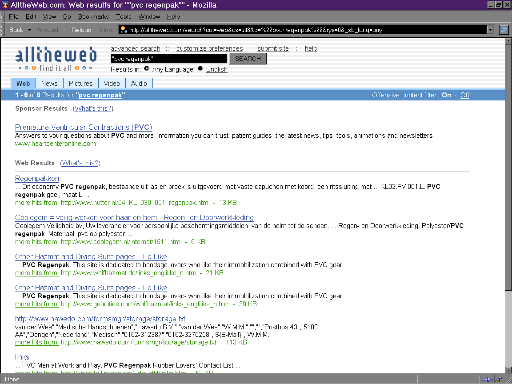
Task: Turn the offensive content filter Off
Action: tap(464, 95)
